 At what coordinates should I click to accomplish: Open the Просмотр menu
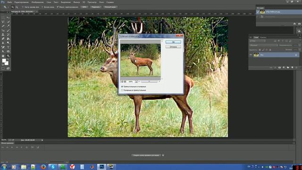point(92,2)
